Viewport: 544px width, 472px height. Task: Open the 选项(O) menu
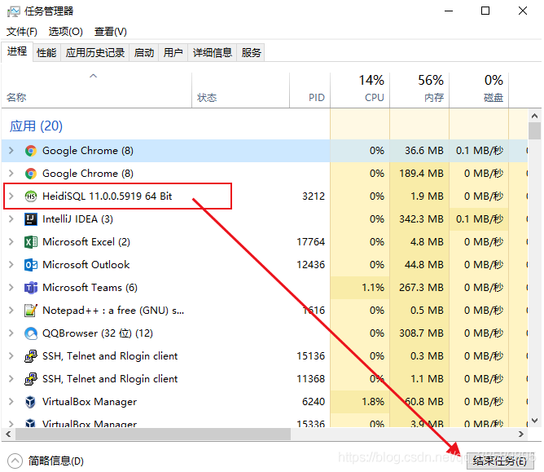[x=66, y=32]
